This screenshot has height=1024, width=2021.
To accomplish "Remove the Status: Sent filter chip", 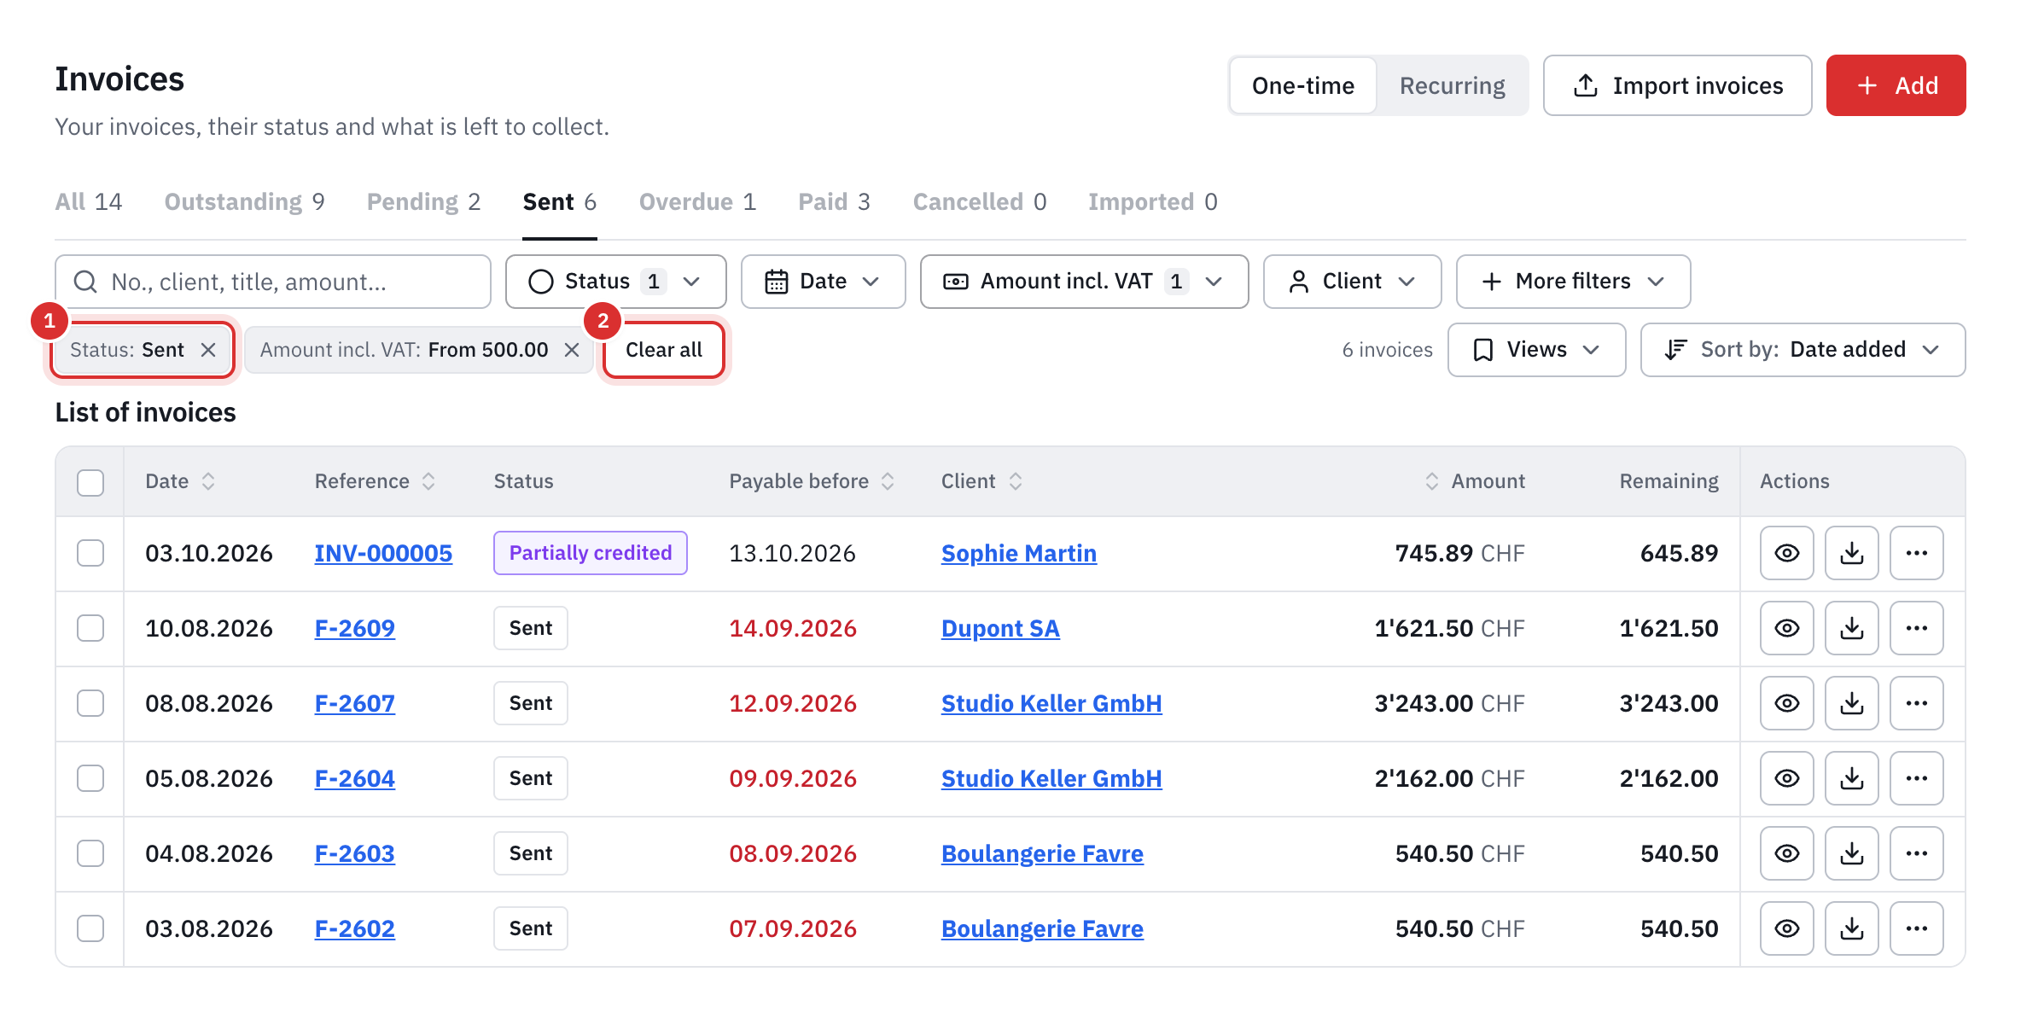I will point(208,350).
